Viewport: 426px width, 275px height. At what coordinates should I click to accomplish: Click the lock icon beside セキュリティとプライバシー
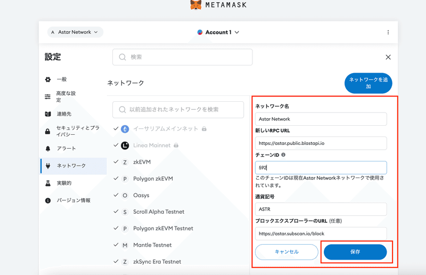coord(48,132)
